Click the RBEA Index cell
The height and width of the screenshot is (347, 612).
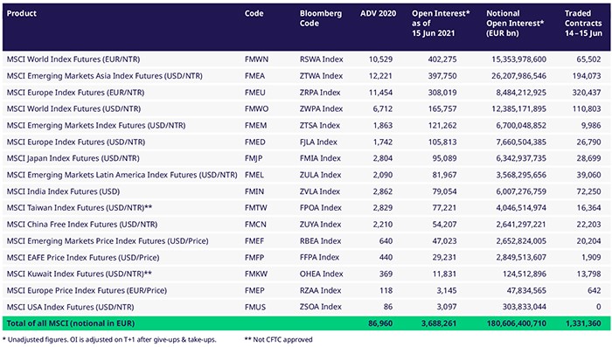coord(320,241)
